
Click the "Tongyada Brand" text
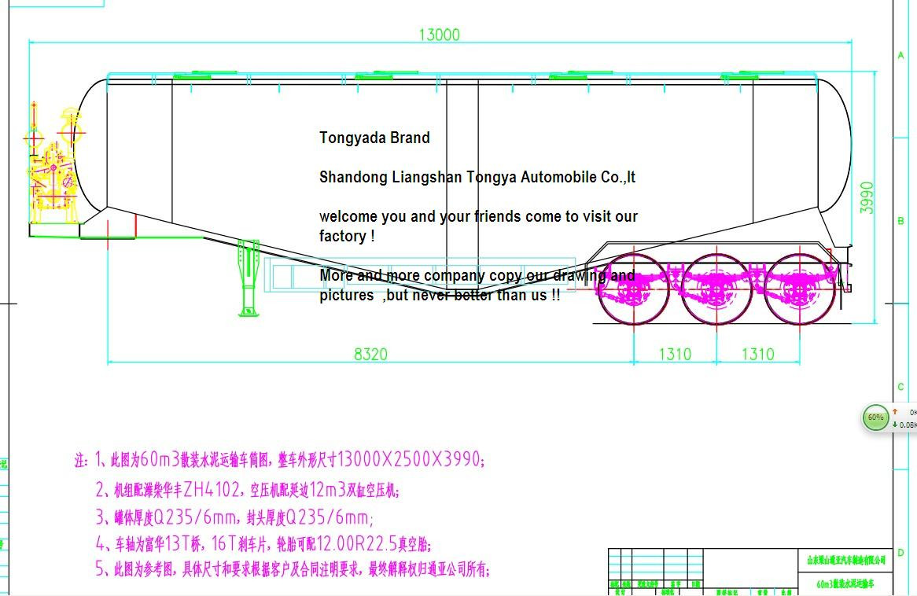pos(374,138)
